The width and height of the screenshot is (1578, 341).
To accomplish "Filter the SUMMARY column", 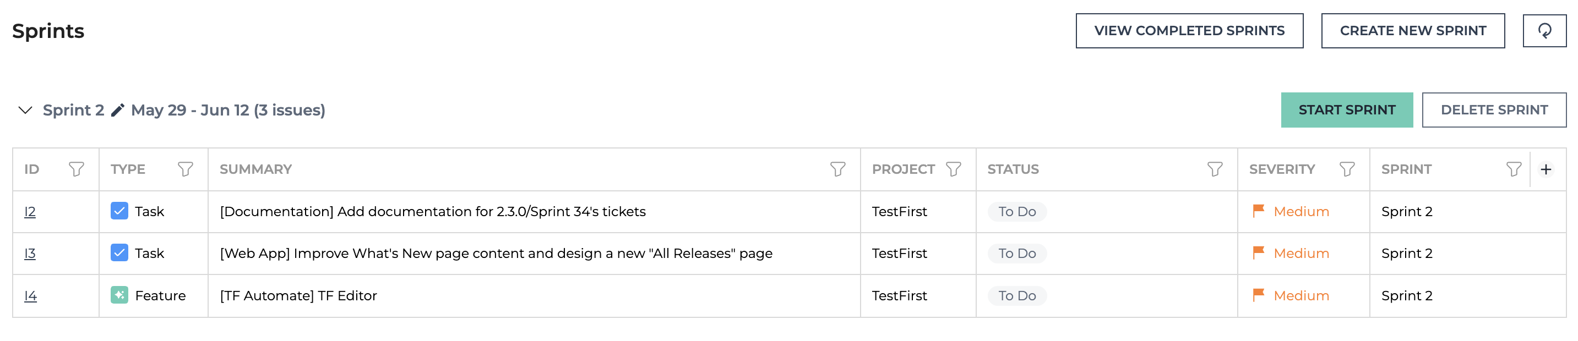I will [838, 169].
